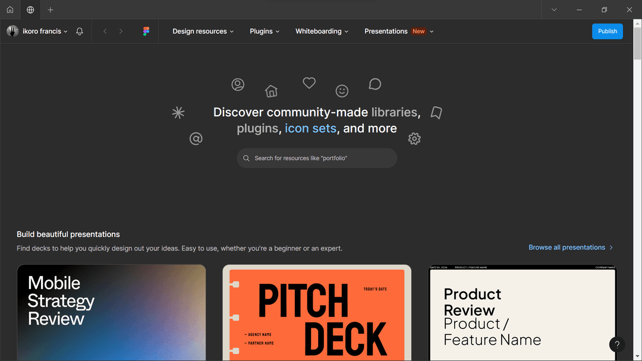Click the search for resources field
Viewport: 642px width, 361px height.
321,159
